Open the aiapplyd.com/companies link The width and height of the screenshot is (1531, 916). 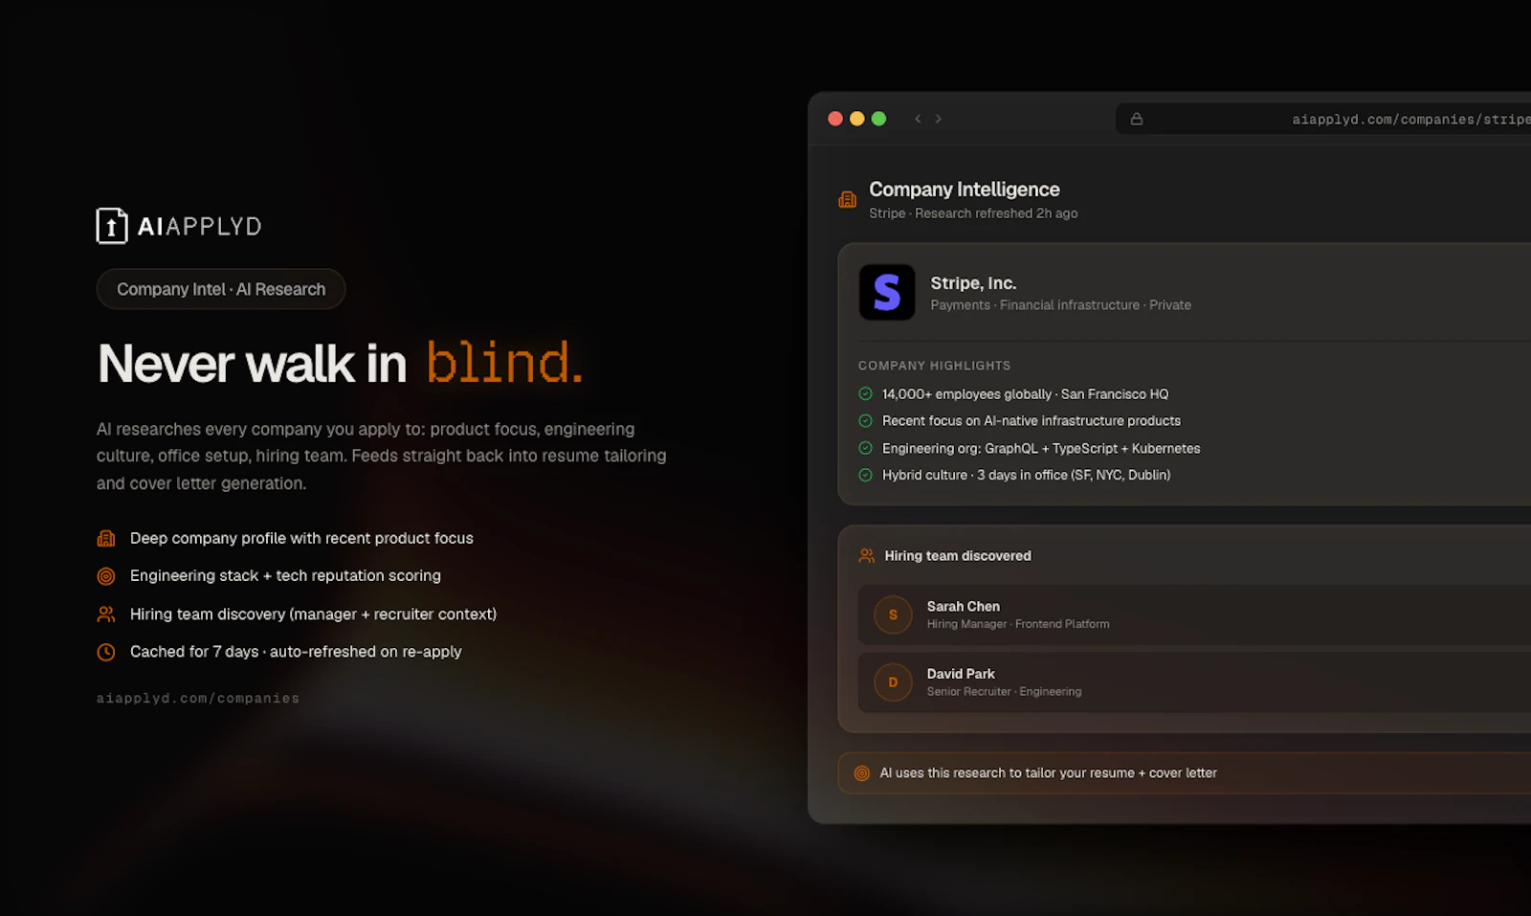click(198, 699)
